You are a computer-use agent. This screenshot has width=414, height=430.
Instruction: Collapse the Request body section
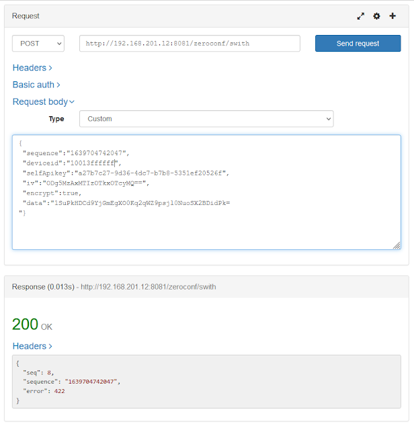tap(43, 102)
